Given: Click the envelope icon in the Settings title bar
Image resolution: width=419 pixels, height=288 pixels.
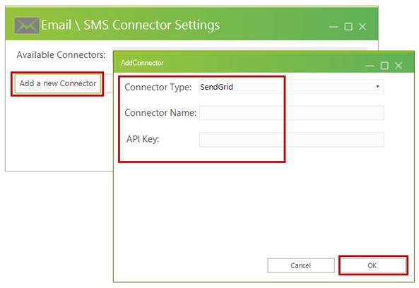Looking at the screenshot, I should (x=26, y=25).
